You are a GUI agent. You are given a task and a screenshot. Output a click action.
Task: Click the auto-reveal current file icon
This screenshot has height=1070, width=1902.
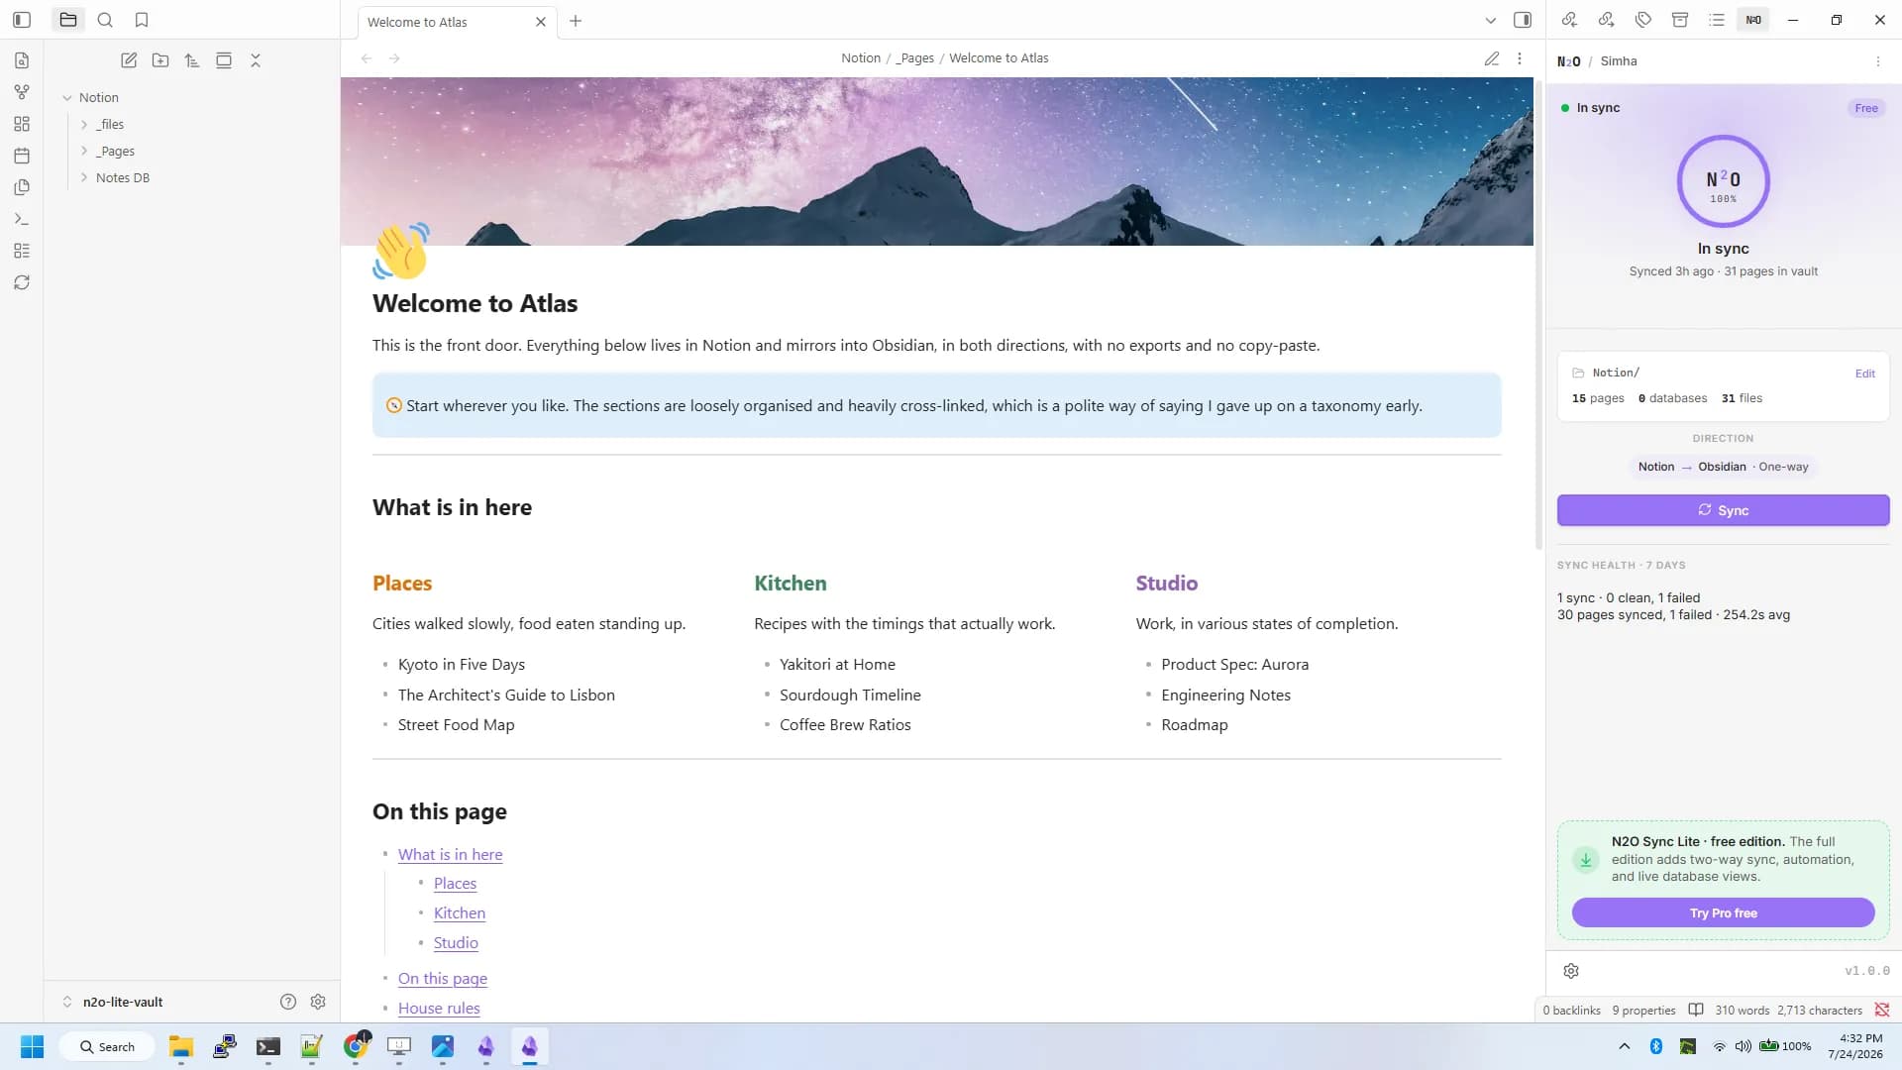224,60
